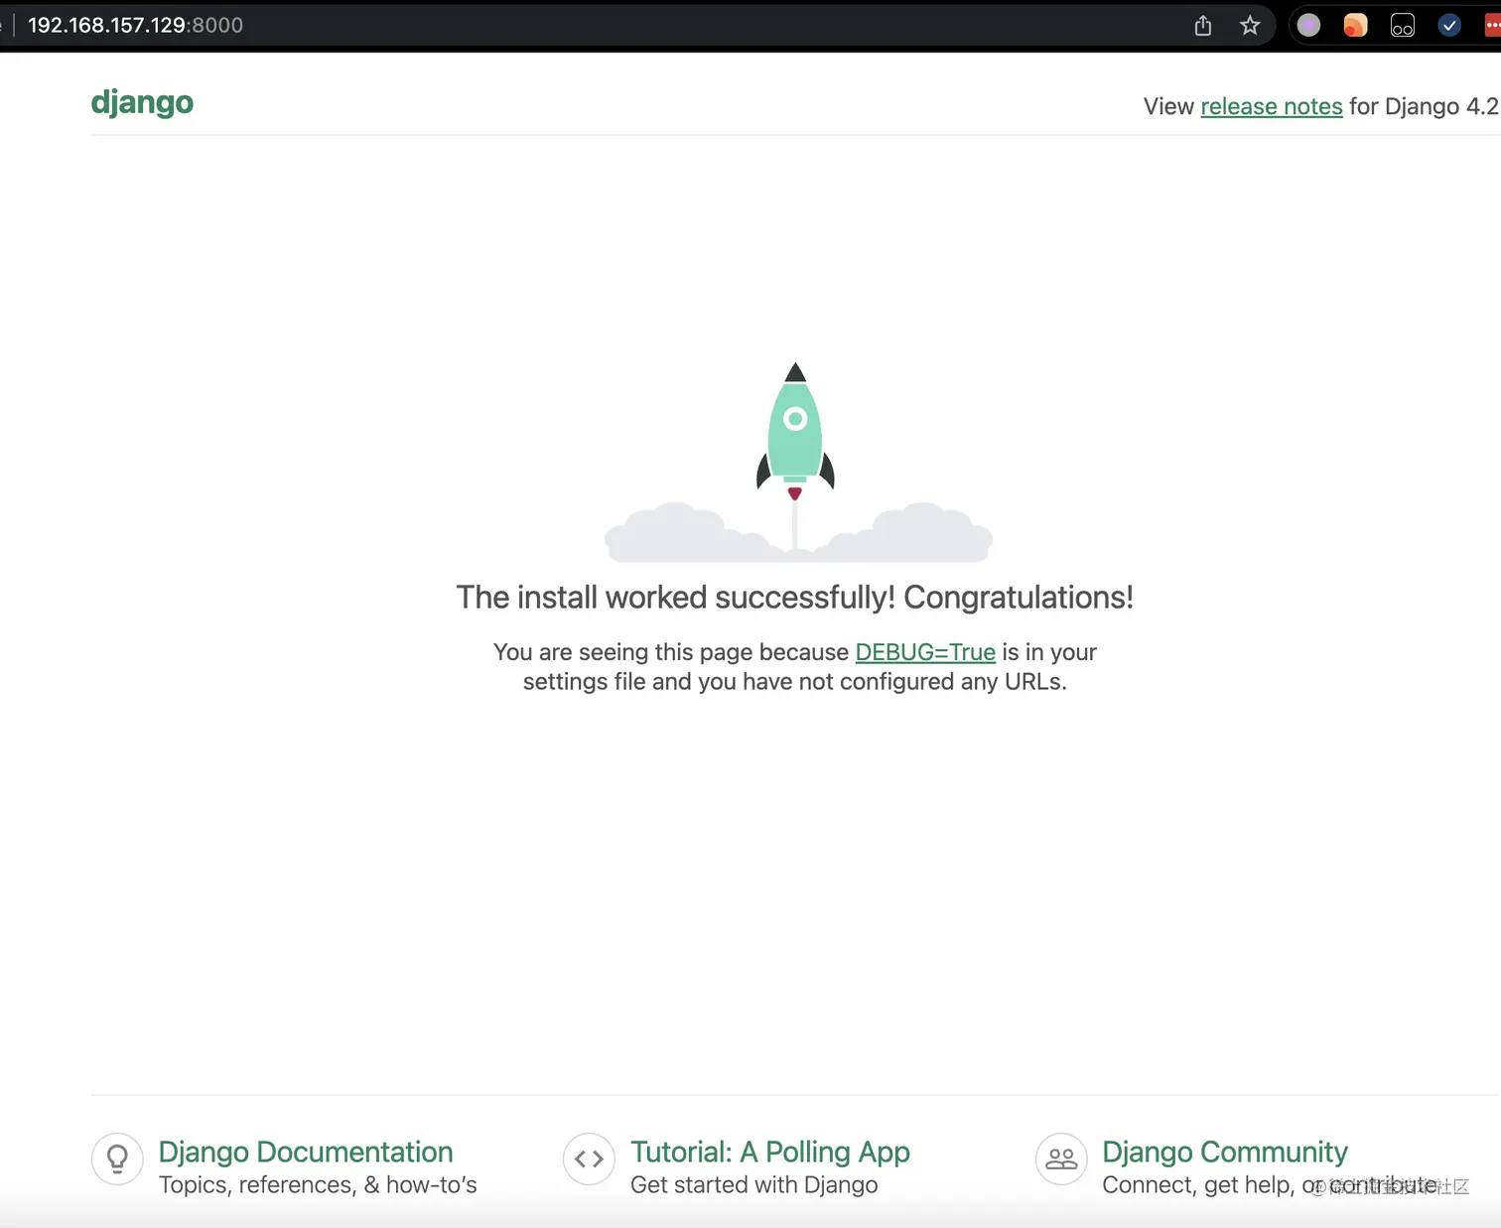Open the Django Documentation link
1501x1228 pixels.
306,1152
